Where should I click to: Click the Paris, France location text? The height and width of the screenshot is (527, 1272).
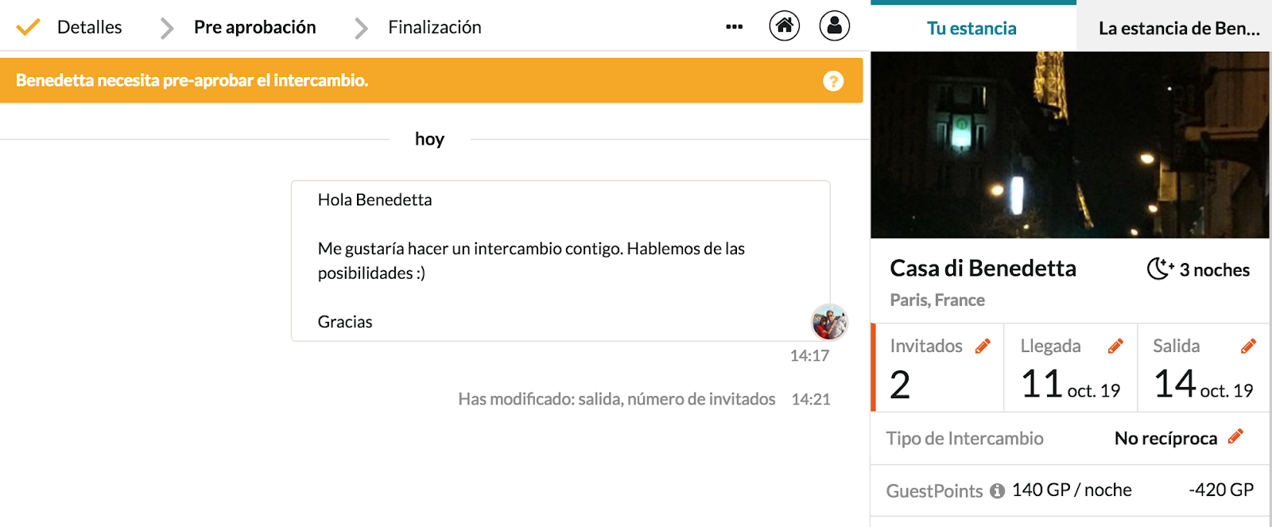(x=937, y=300)
